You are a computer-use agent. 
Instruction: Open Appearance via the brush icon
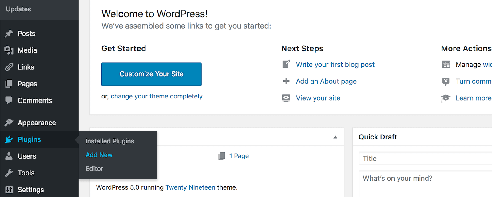coord(9,122)
